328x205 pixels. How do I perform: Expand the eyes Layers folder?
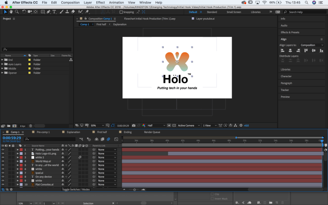(2, 64)
